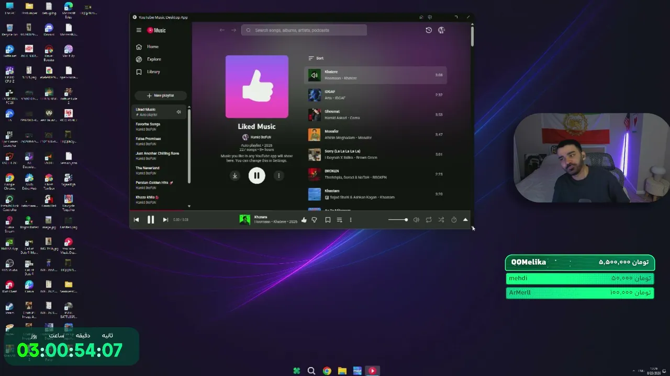Viewport: 670px width, 376px height.
Task: Open Chrome from the taskbar
Action: [327, 371]
